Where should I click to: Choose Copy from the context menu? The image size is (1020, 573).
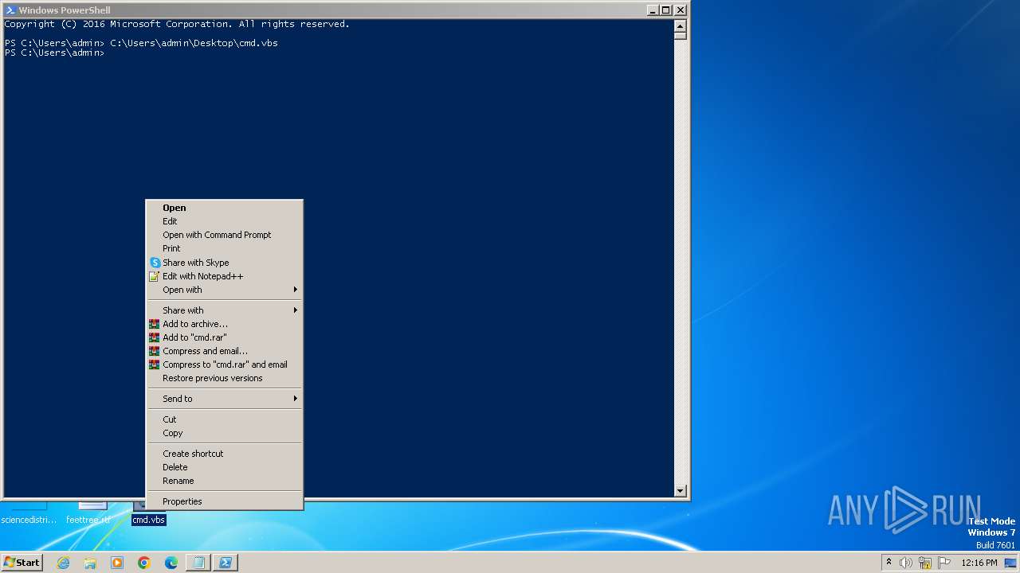[224, 433]
